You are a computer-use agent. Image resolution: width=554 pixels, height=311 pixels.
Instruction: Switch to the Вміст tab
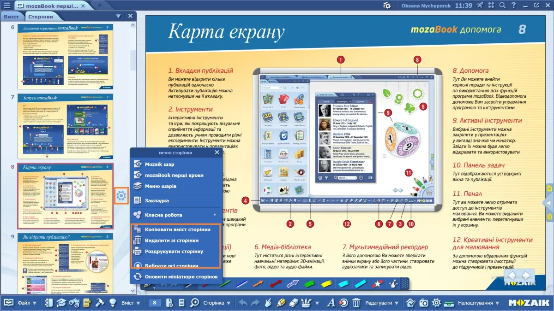coord(12,16)
